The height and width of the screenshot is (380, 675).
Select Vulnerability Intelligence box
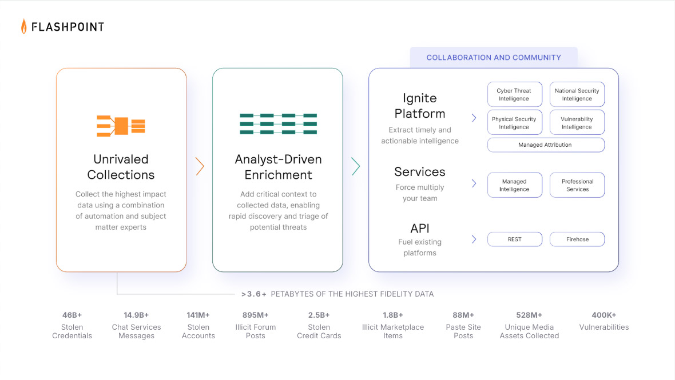click(577, 122)
